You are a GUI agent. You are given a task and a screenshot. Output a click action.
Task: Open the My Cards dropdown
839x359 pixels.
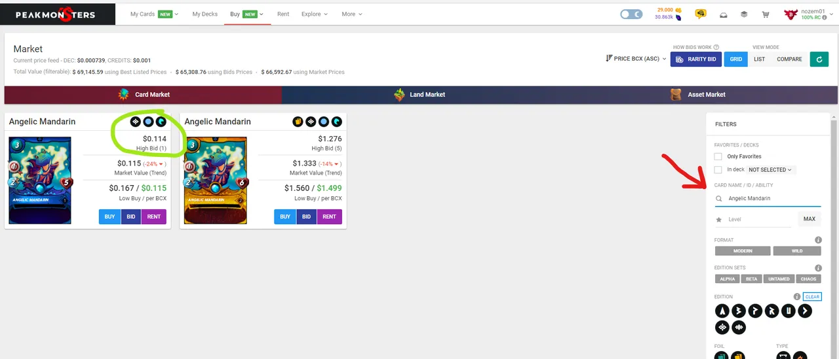[154, 14]
